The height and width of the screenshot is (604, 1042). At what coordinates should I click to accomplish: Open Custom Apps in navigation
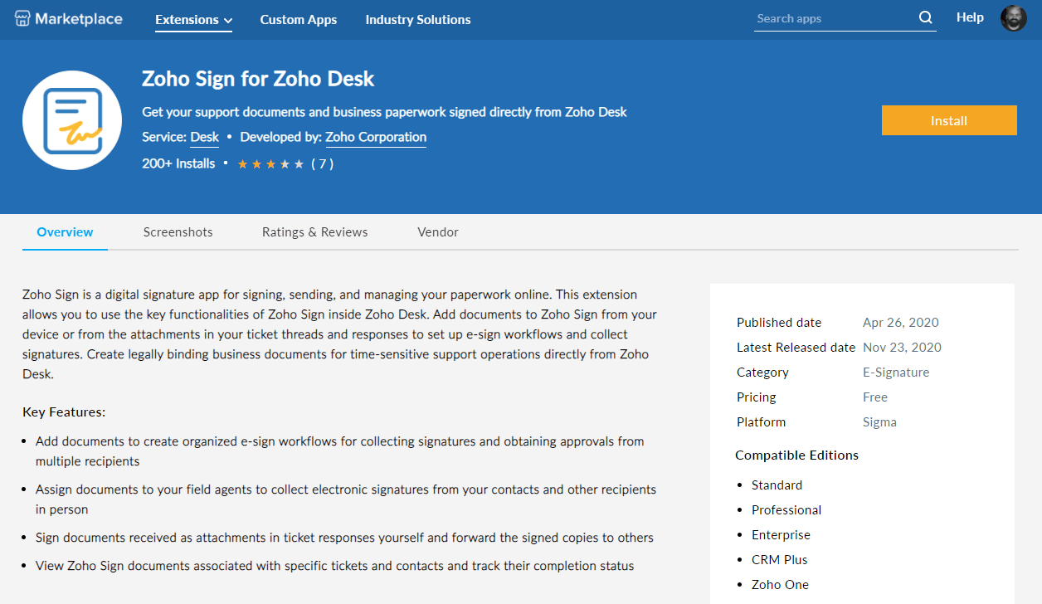click(299, 20)
